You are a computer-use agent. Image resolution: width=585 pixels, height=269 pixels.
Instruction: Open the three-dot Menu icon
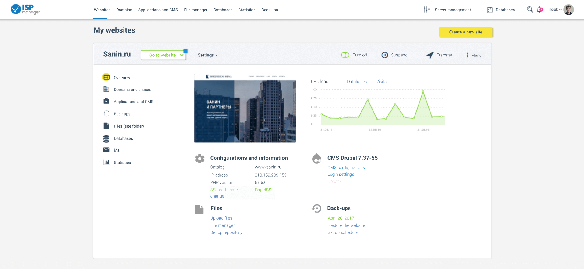(467, 55)
